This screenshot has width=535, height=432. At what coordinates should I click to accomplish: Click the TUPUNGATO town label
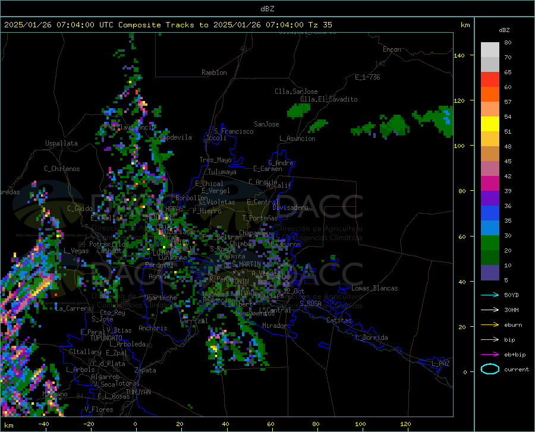pos(106,338)
